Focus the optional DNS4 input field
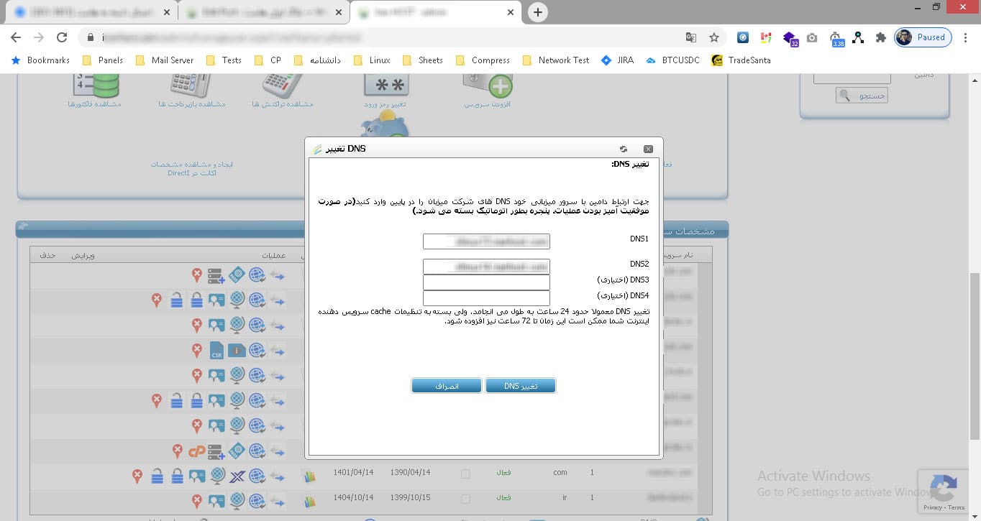 tap(486, 298)
